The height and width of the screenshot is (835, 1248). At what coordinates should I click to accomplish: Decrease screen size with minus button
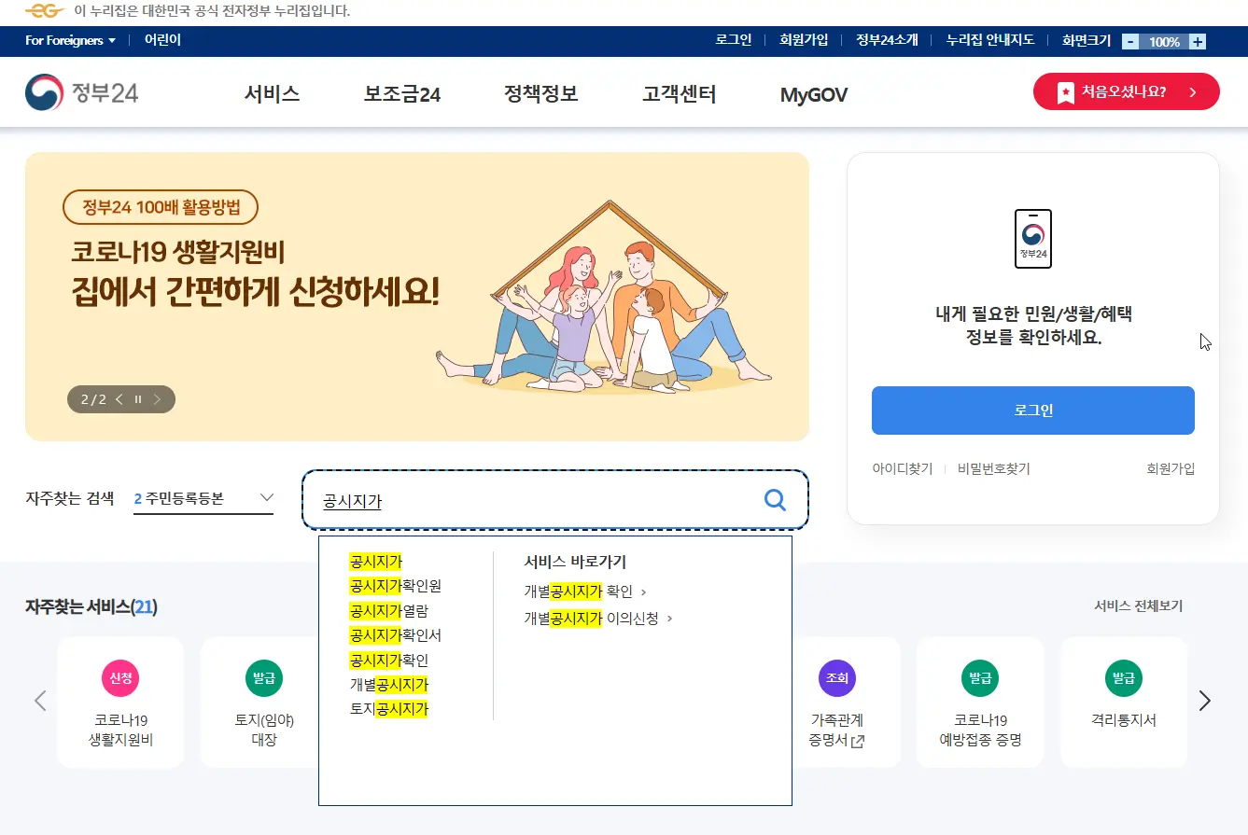pyautogui.click(x=1130, y=41)
